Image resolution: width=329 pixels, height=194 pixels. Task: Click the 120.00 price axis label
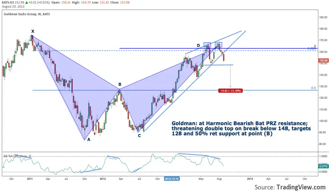(x=323, y=98)
